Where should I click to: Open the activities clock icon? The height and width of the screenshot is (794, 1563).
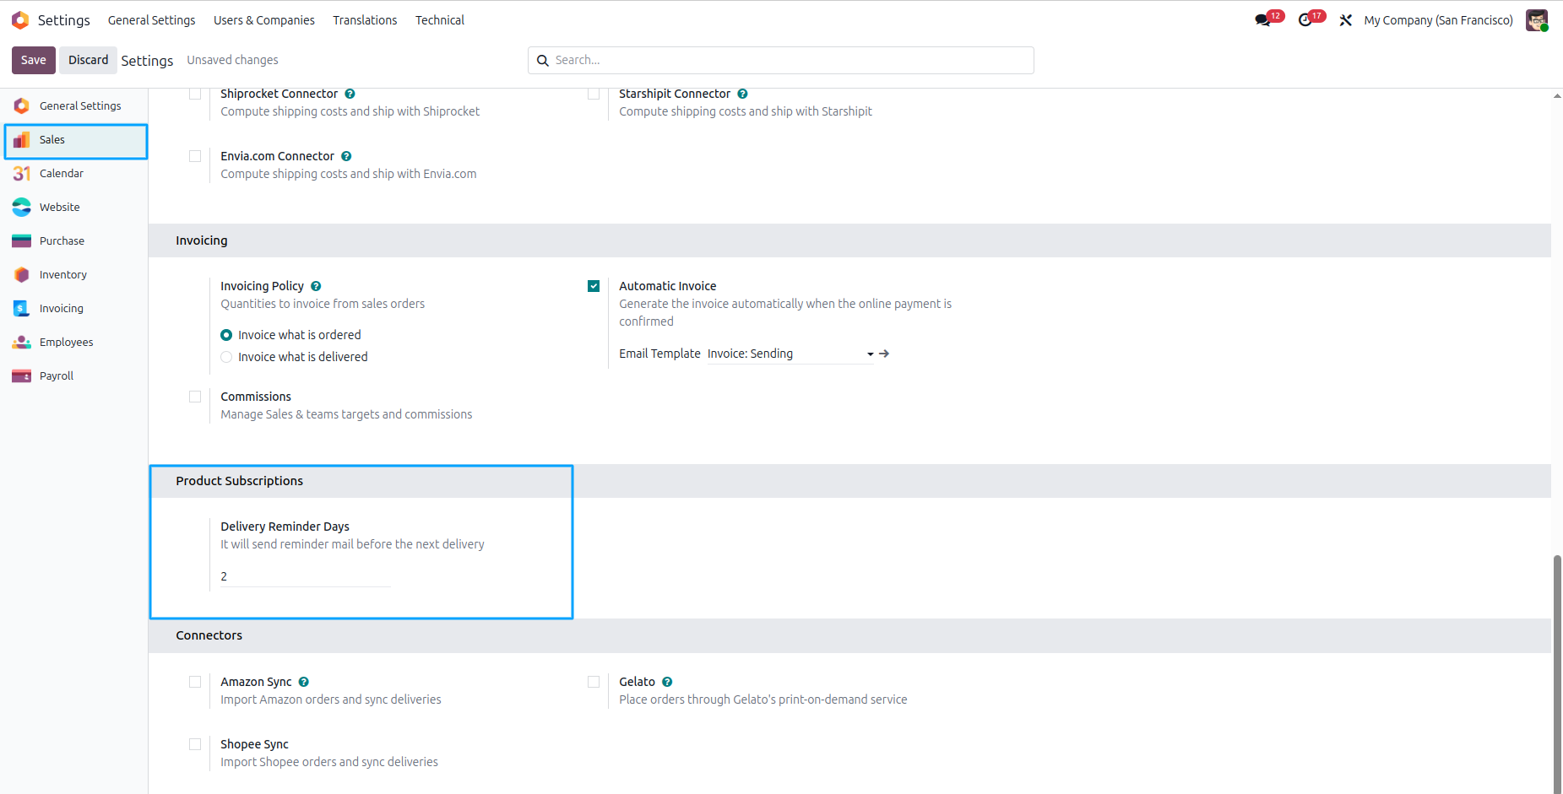point(1305,20)
